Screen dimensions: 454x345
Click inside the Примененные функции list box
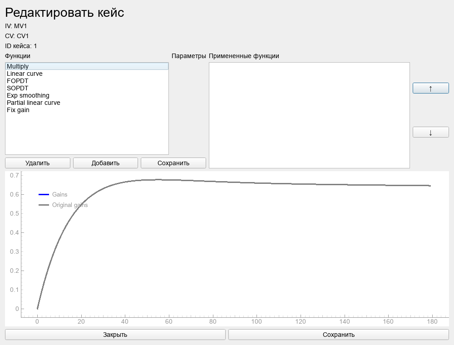point(309,115)
